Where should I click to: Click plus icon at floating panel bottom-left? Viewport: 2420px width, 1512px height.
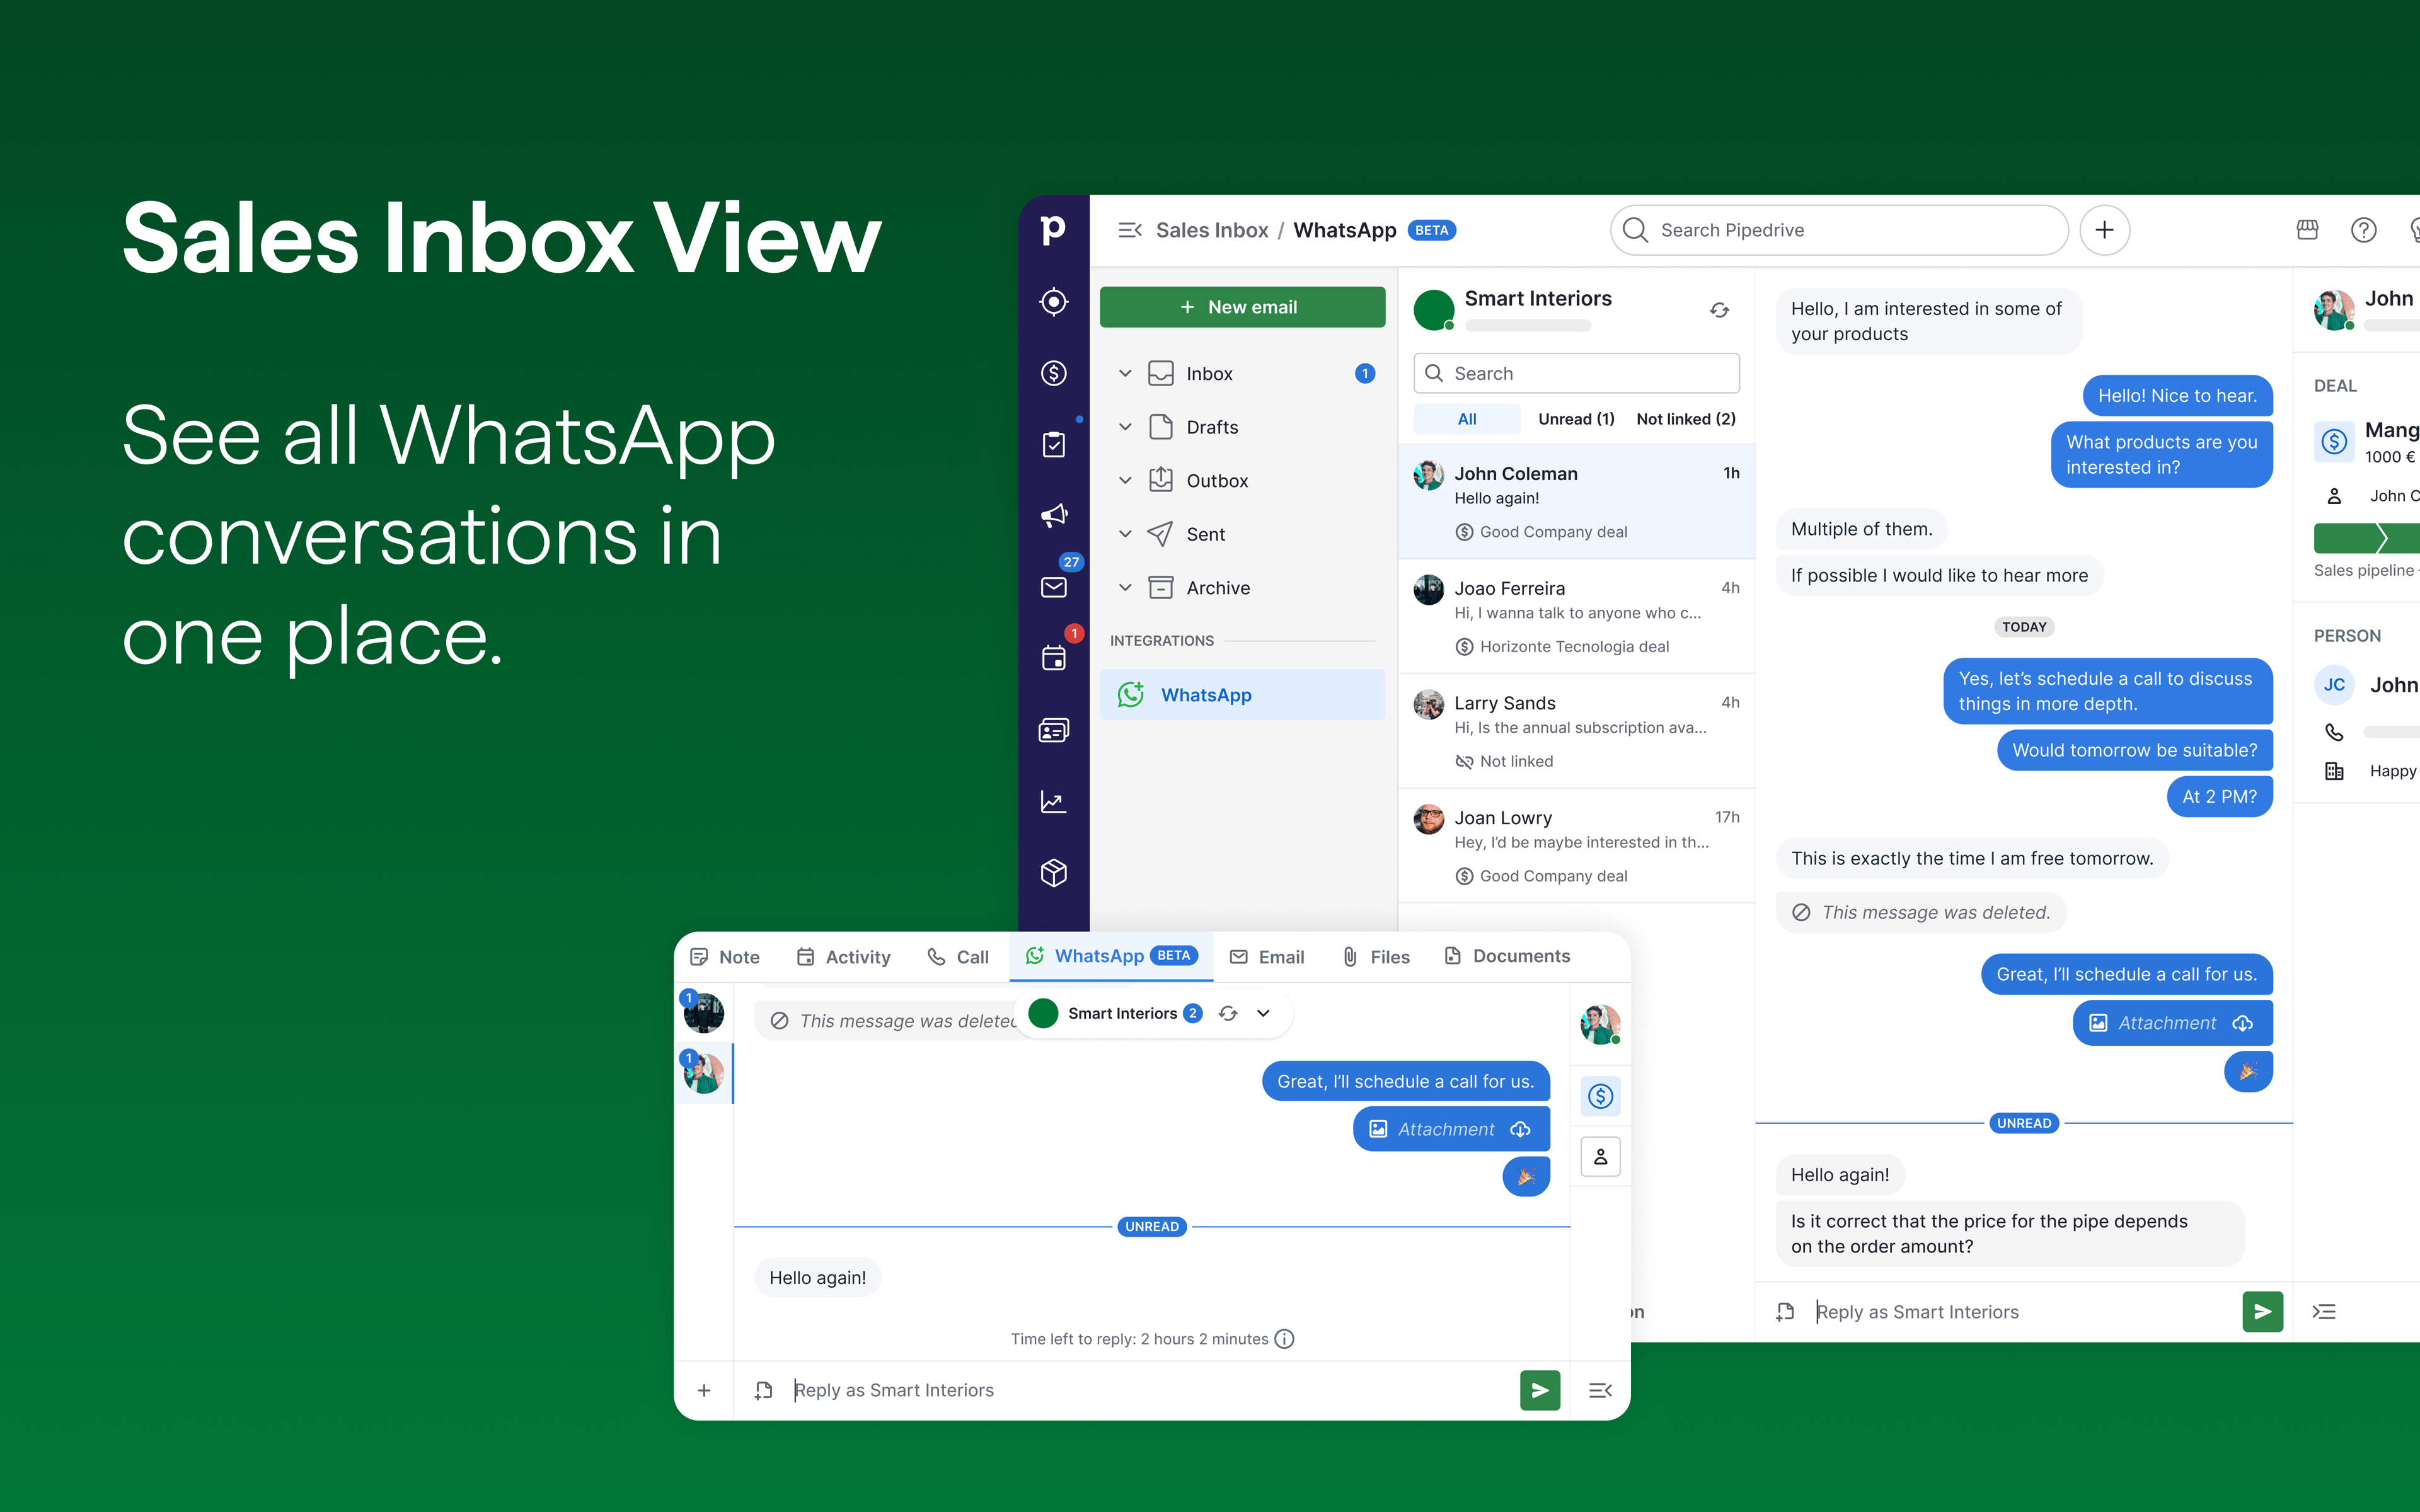704,1390
